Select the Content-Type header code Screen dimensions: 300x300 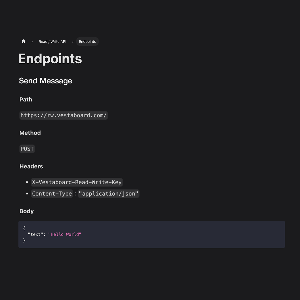(52, 194)
